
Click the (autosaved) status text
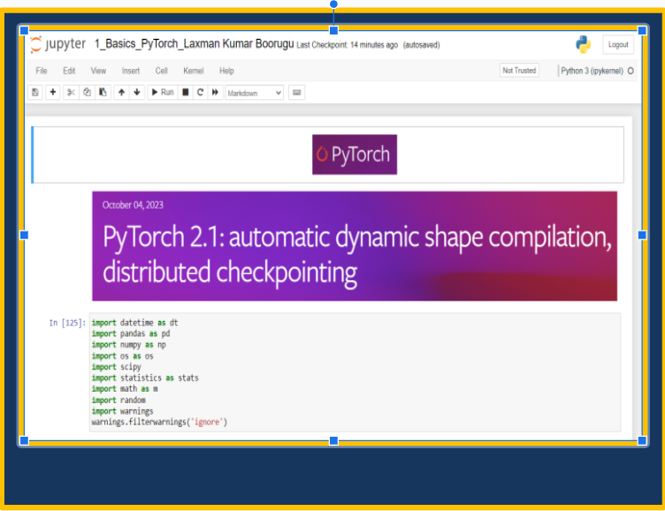point(421,45)
